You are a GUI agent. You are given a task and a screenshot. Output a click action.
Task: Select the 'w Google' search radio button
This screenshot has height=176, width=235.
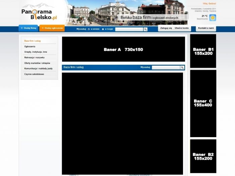coord(103,29)
